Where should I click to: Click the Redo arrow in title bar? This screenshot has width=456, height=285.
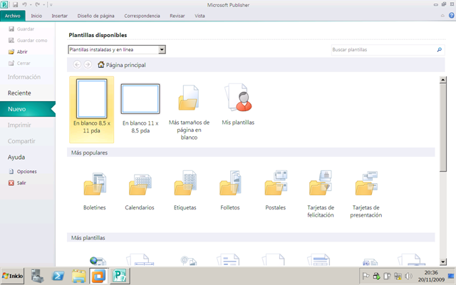(38, 5)
